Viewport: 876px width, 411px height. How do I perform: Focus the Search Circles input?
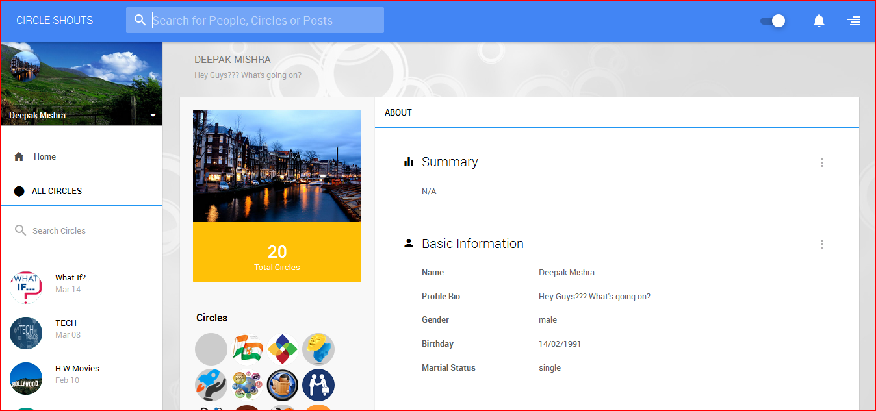(84, 230)
